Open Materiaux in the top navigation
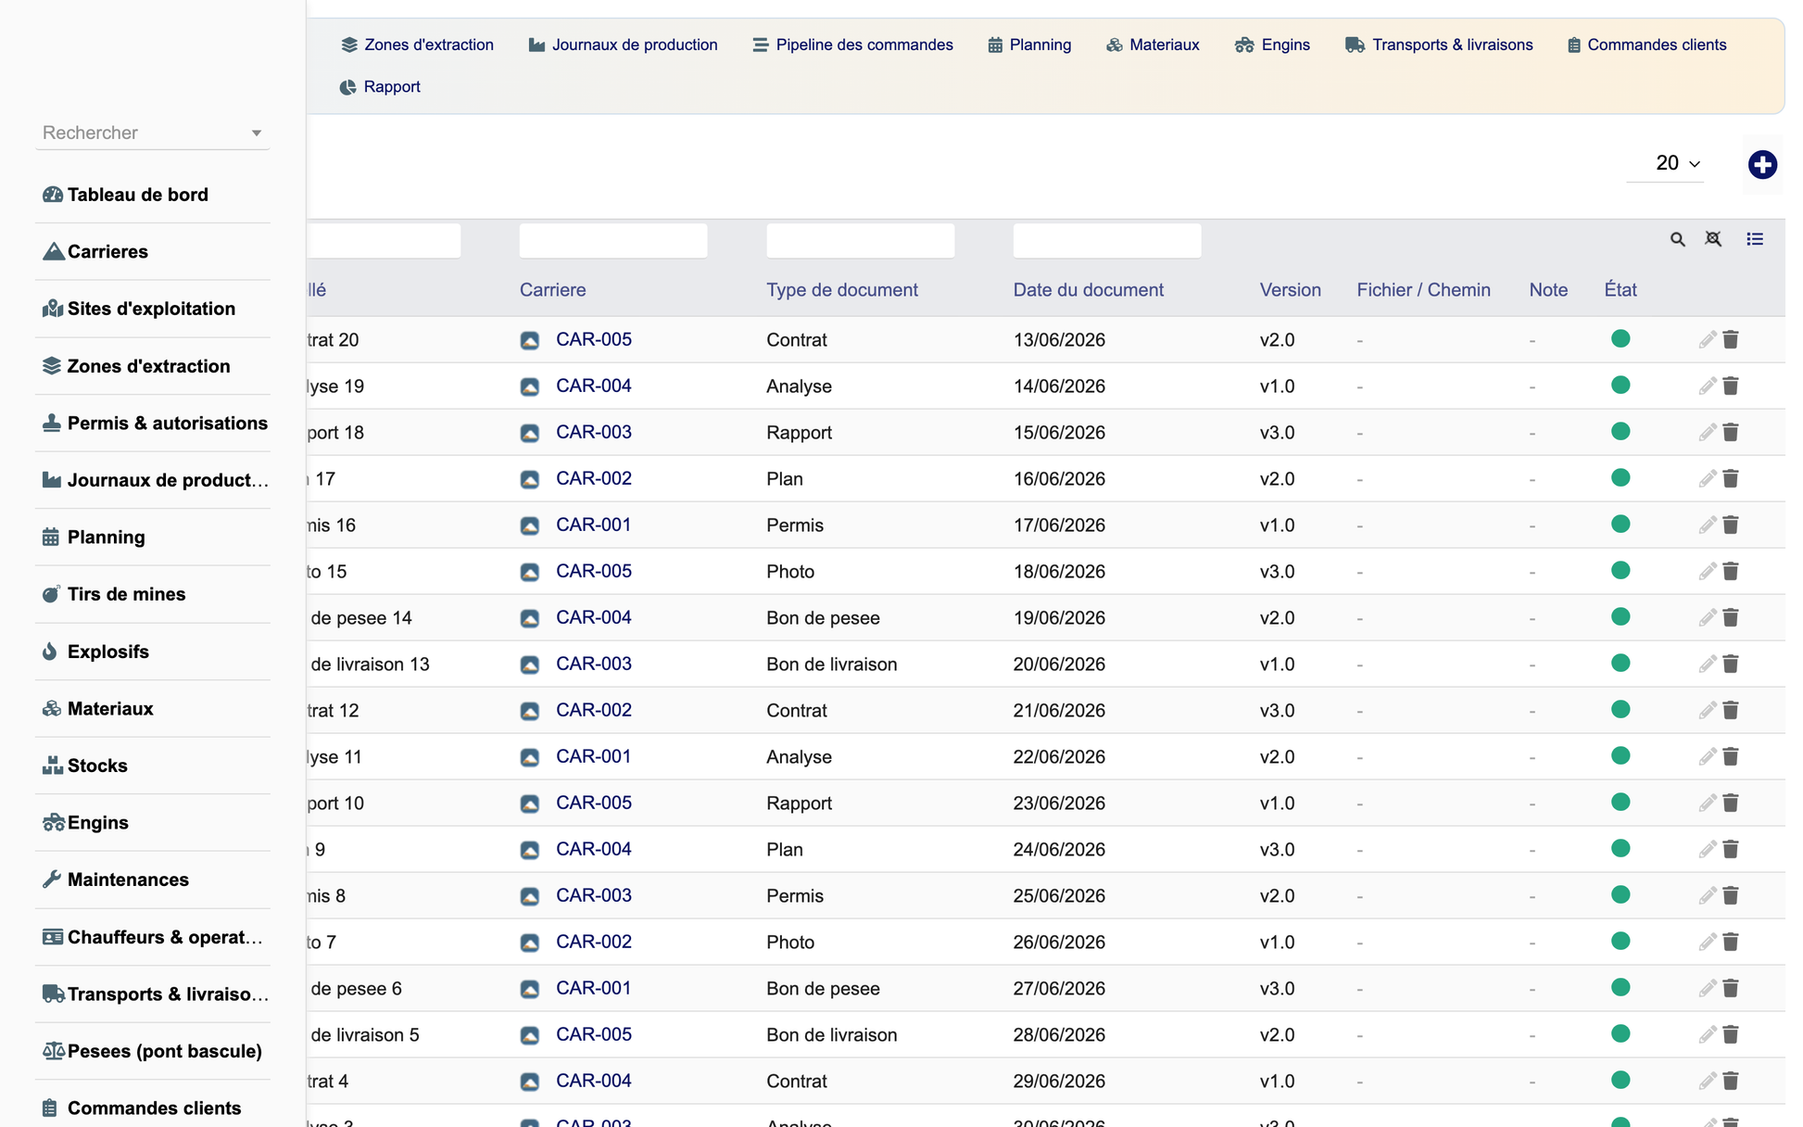1803x1127 pixels. click(1153, 44)
